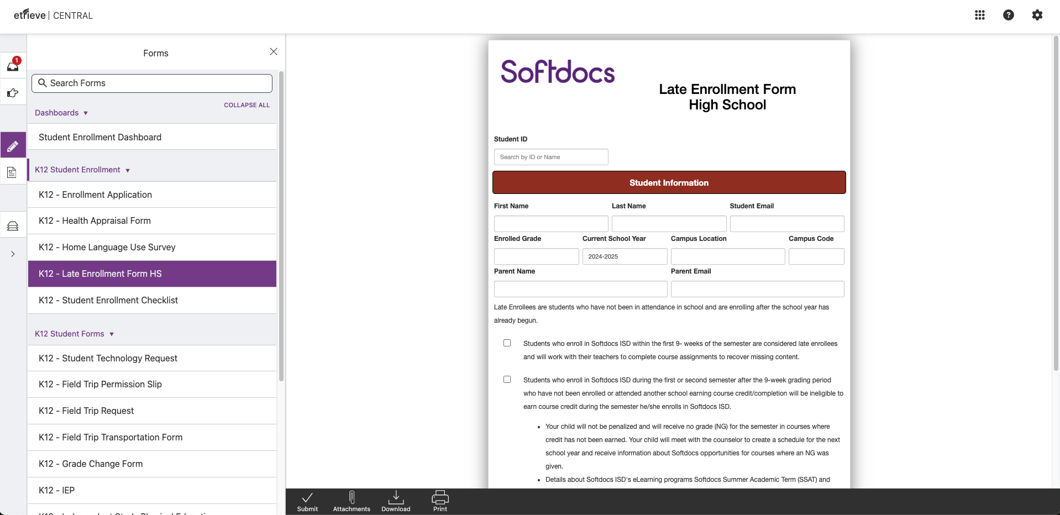This screenshot has height=515, width=1060.
Task: Click the stacked layers icon in the sidebar
Action: [13, 226]
